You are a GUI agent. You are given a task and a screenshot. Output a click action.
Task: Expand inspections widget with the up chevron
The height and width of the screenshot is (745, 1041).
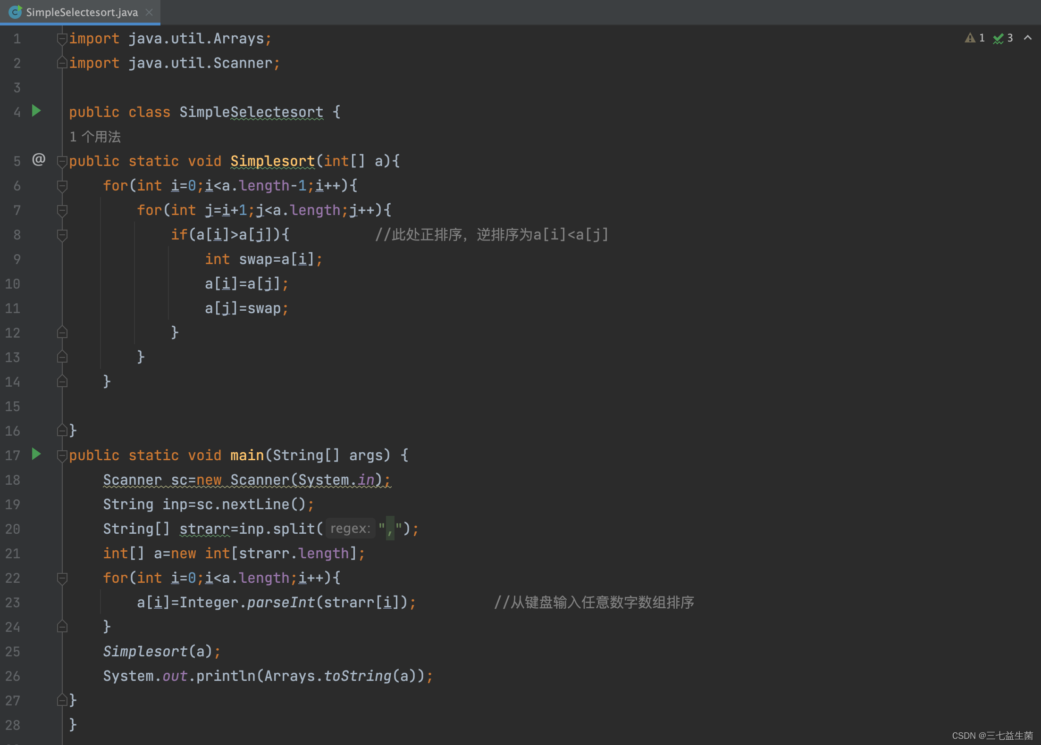(x=1028, y=38)
